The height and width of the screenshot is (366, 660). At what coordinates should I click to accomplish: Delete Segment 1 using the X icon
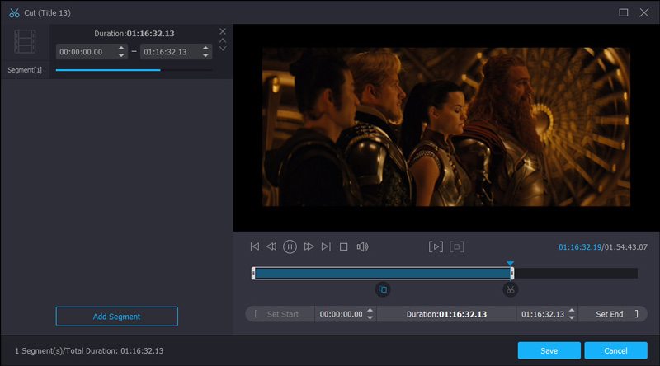coord(223,31)
